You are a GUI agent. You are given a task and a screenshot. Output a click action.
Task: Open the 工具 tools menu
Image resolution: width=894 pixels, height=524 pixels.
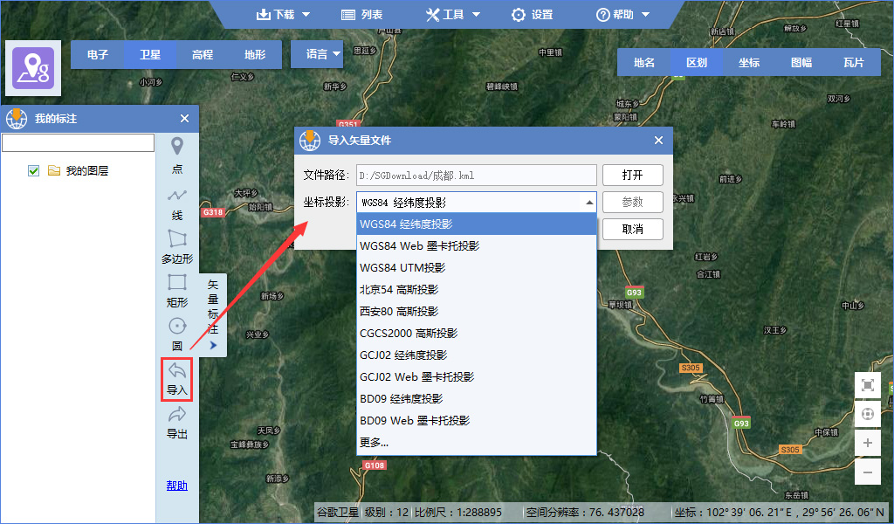tap(453, 15)
